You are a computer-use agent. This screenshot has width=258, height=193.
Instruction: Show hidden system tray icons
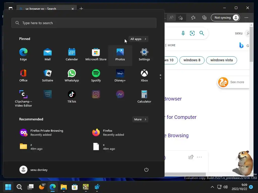click(212, 187)
